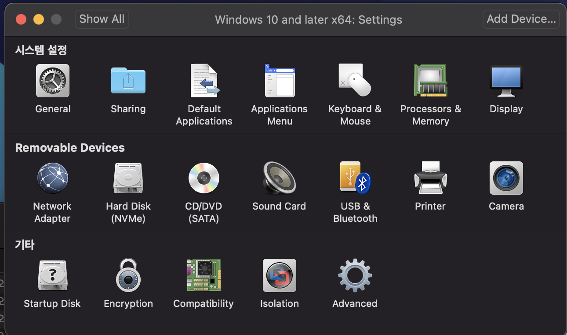Open the Encryption padlock icon

pyautogui.click(x=128, y=275)
